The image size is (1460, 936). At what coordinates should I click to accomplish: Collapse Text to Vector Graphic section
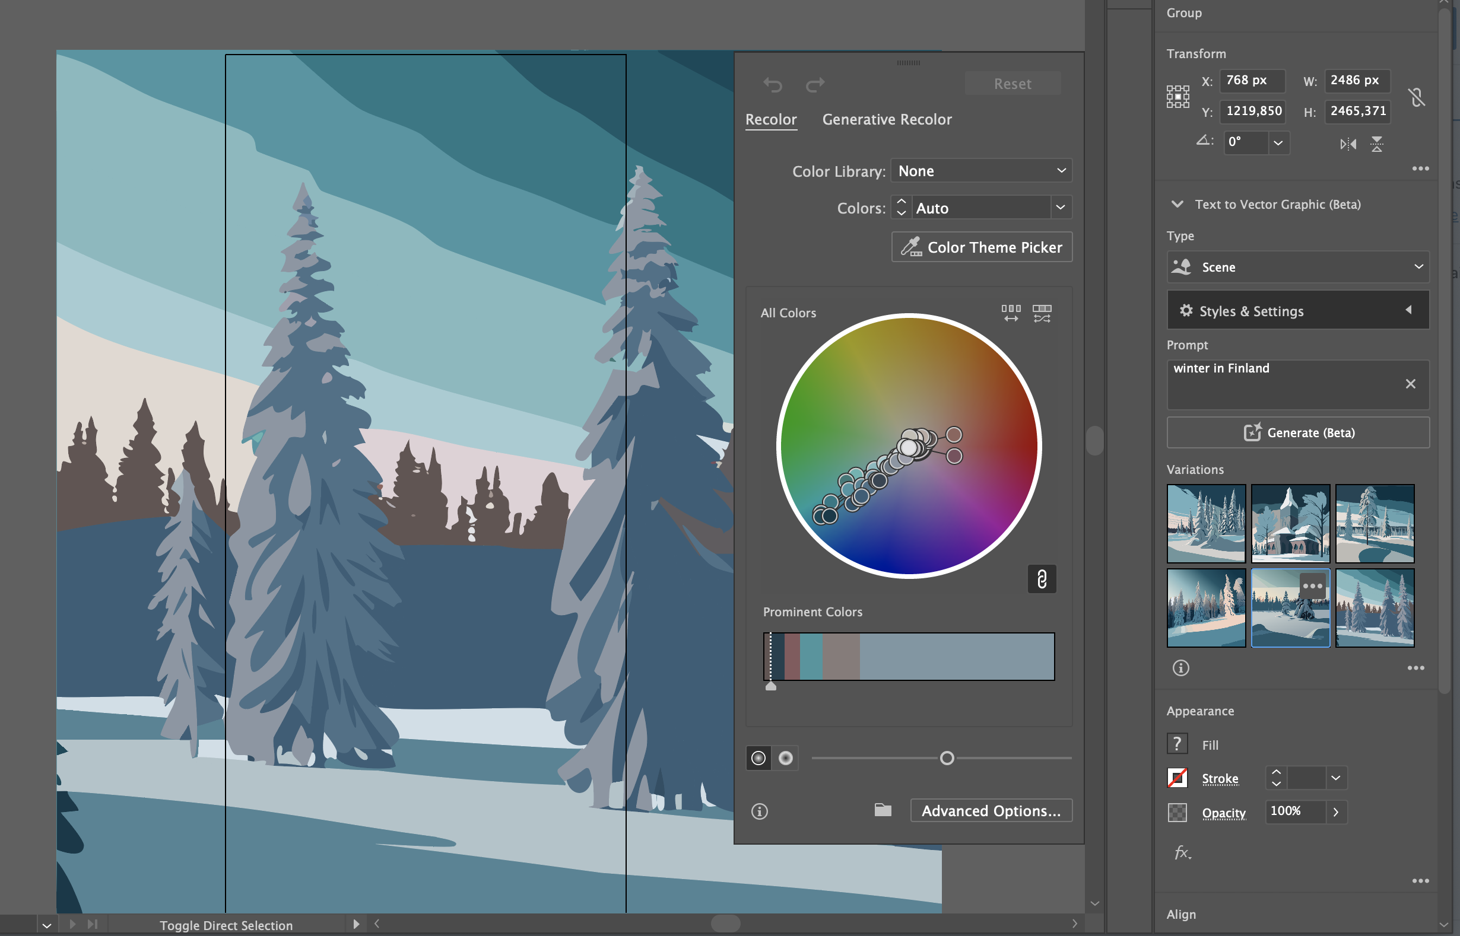1177,204
